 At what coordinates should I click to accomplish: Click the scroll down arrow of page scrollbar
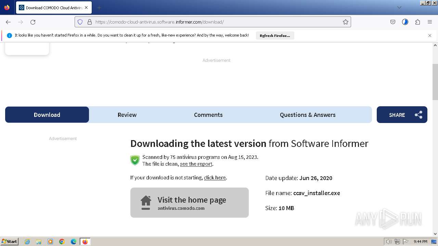(435, 234)
